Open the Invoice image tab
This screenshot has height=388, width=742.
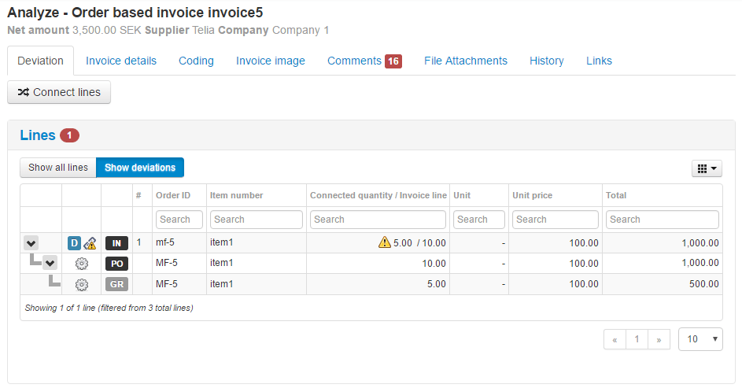point(271,61)
